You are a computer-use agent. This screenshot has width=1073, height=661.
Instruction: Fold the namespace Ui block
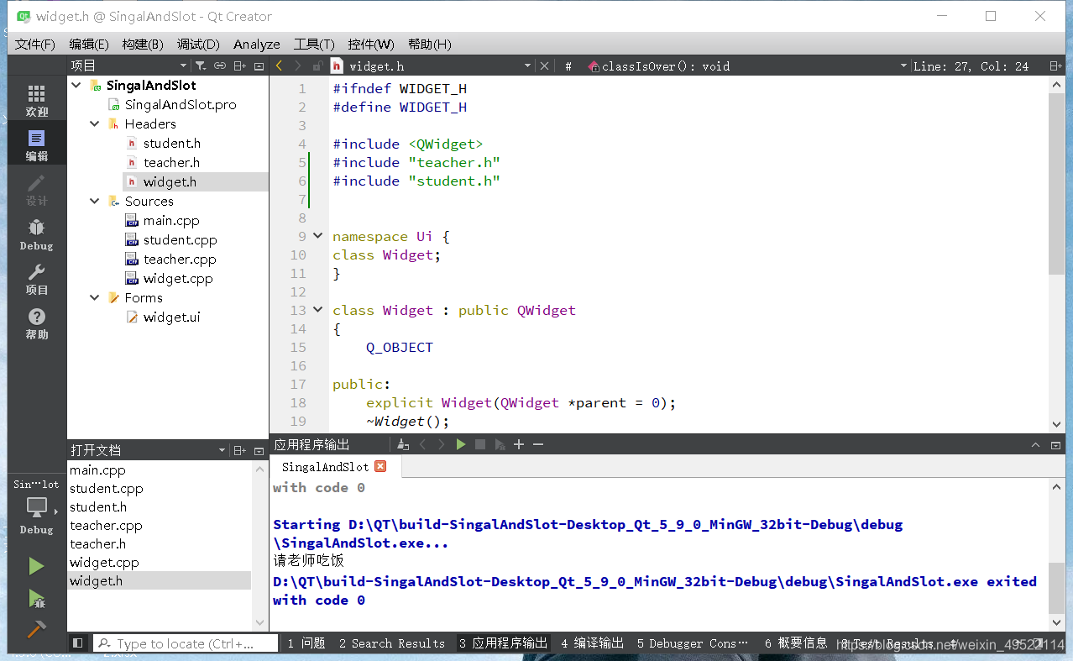[x=318, y=236]
